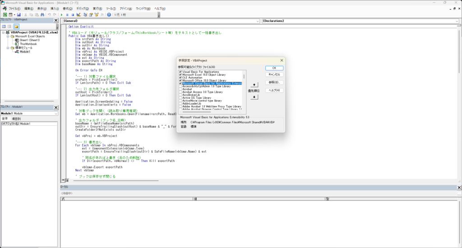The image size is (462, 248).
Task: Open the (General) object dropdown
Action: [258, 21]
